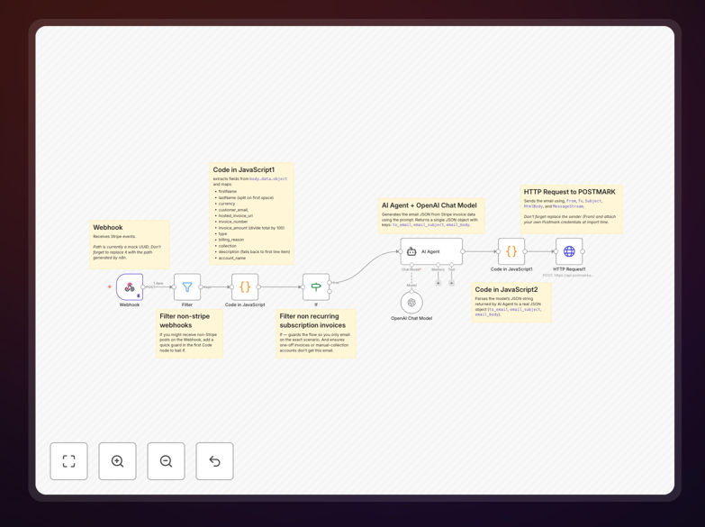Click the reset zoom arrow button
705x527 pixels.
coord(214,461)
